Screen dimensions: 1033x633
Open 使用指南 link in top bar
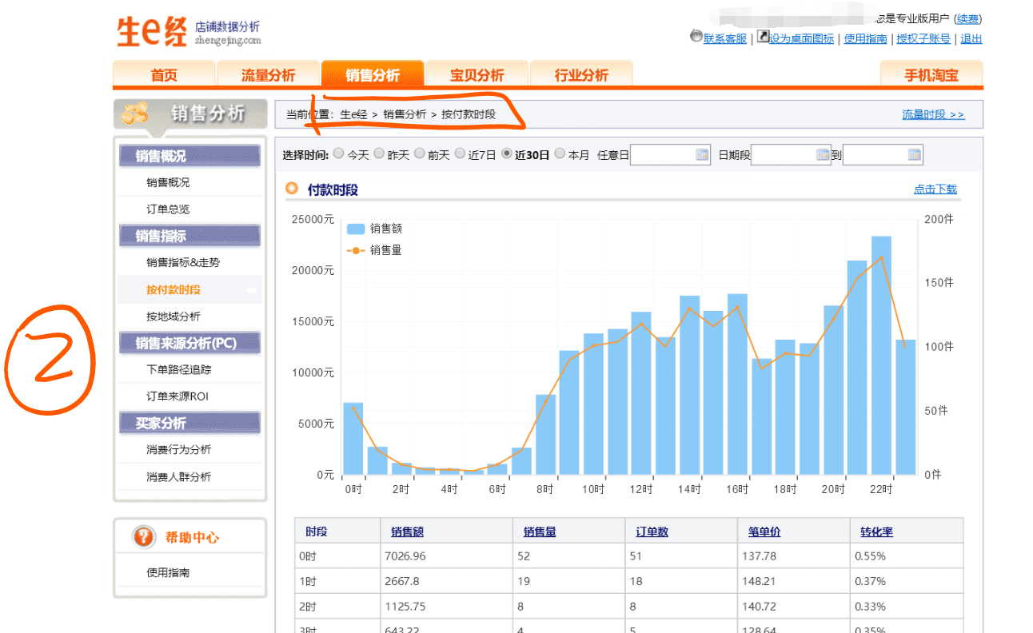[865, 38]
